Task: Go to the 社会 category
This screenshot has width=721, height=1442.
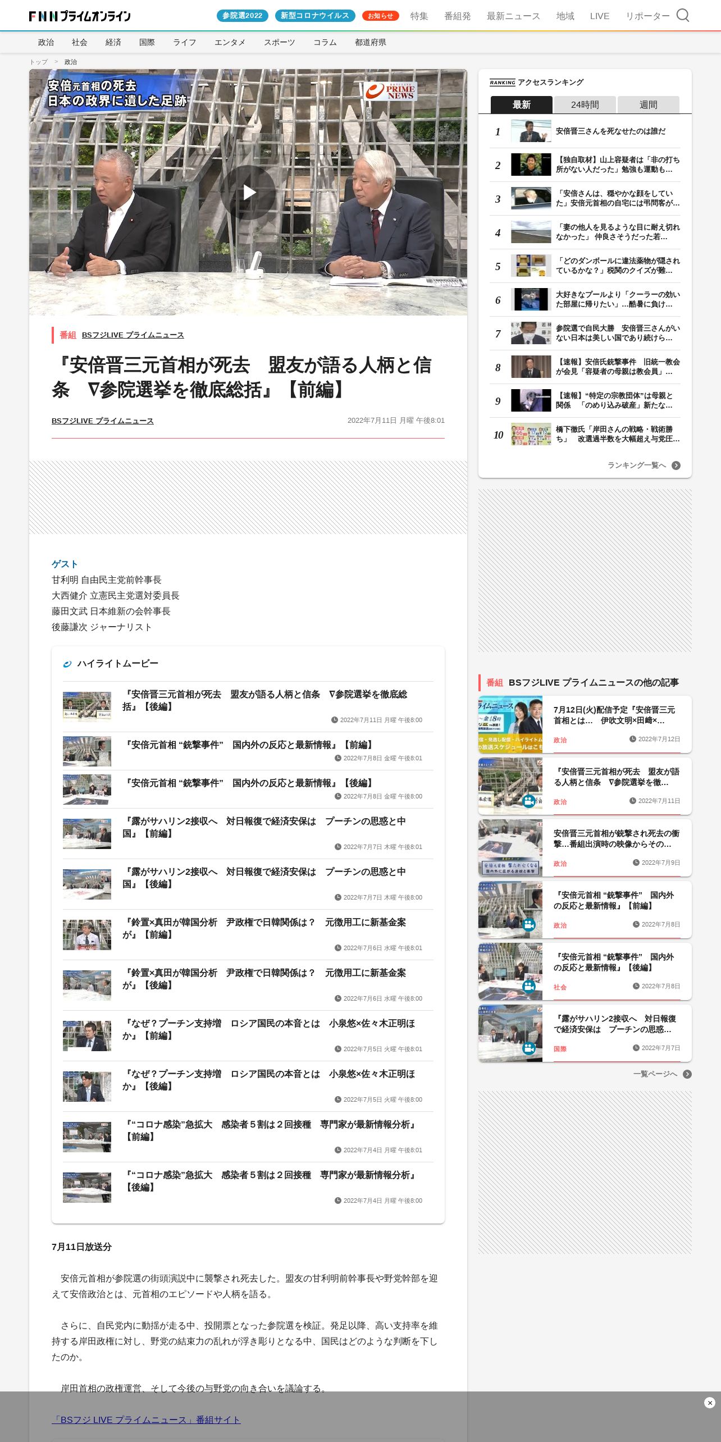Action: click(x=80, y=42)
